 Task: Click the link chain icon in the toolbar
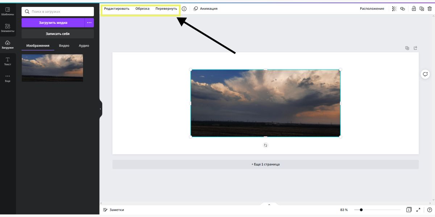tap(402, 9)
